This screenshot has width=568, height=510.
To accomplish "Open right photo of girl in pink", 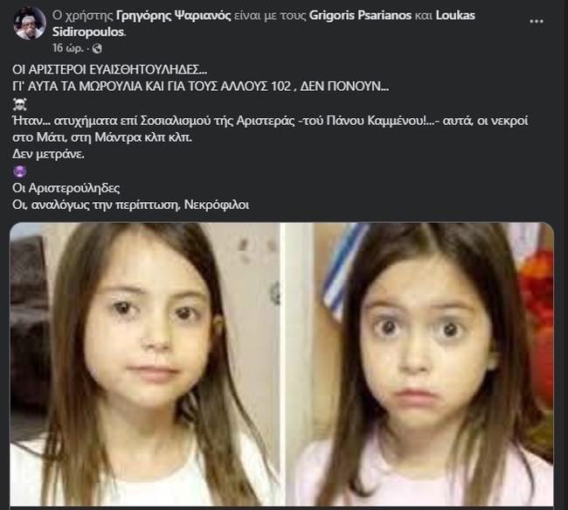I will (419, 364).
